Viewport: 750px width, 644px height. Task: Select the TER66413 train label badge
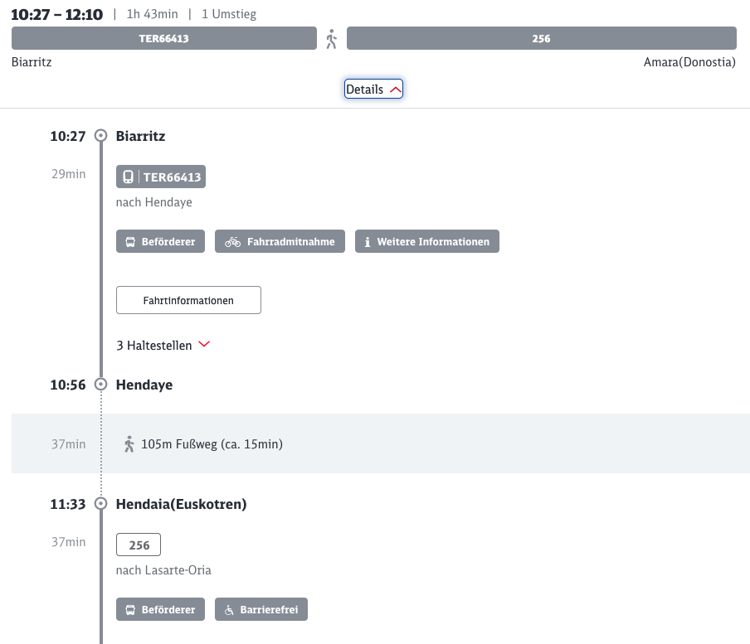(x=160, y=177)
